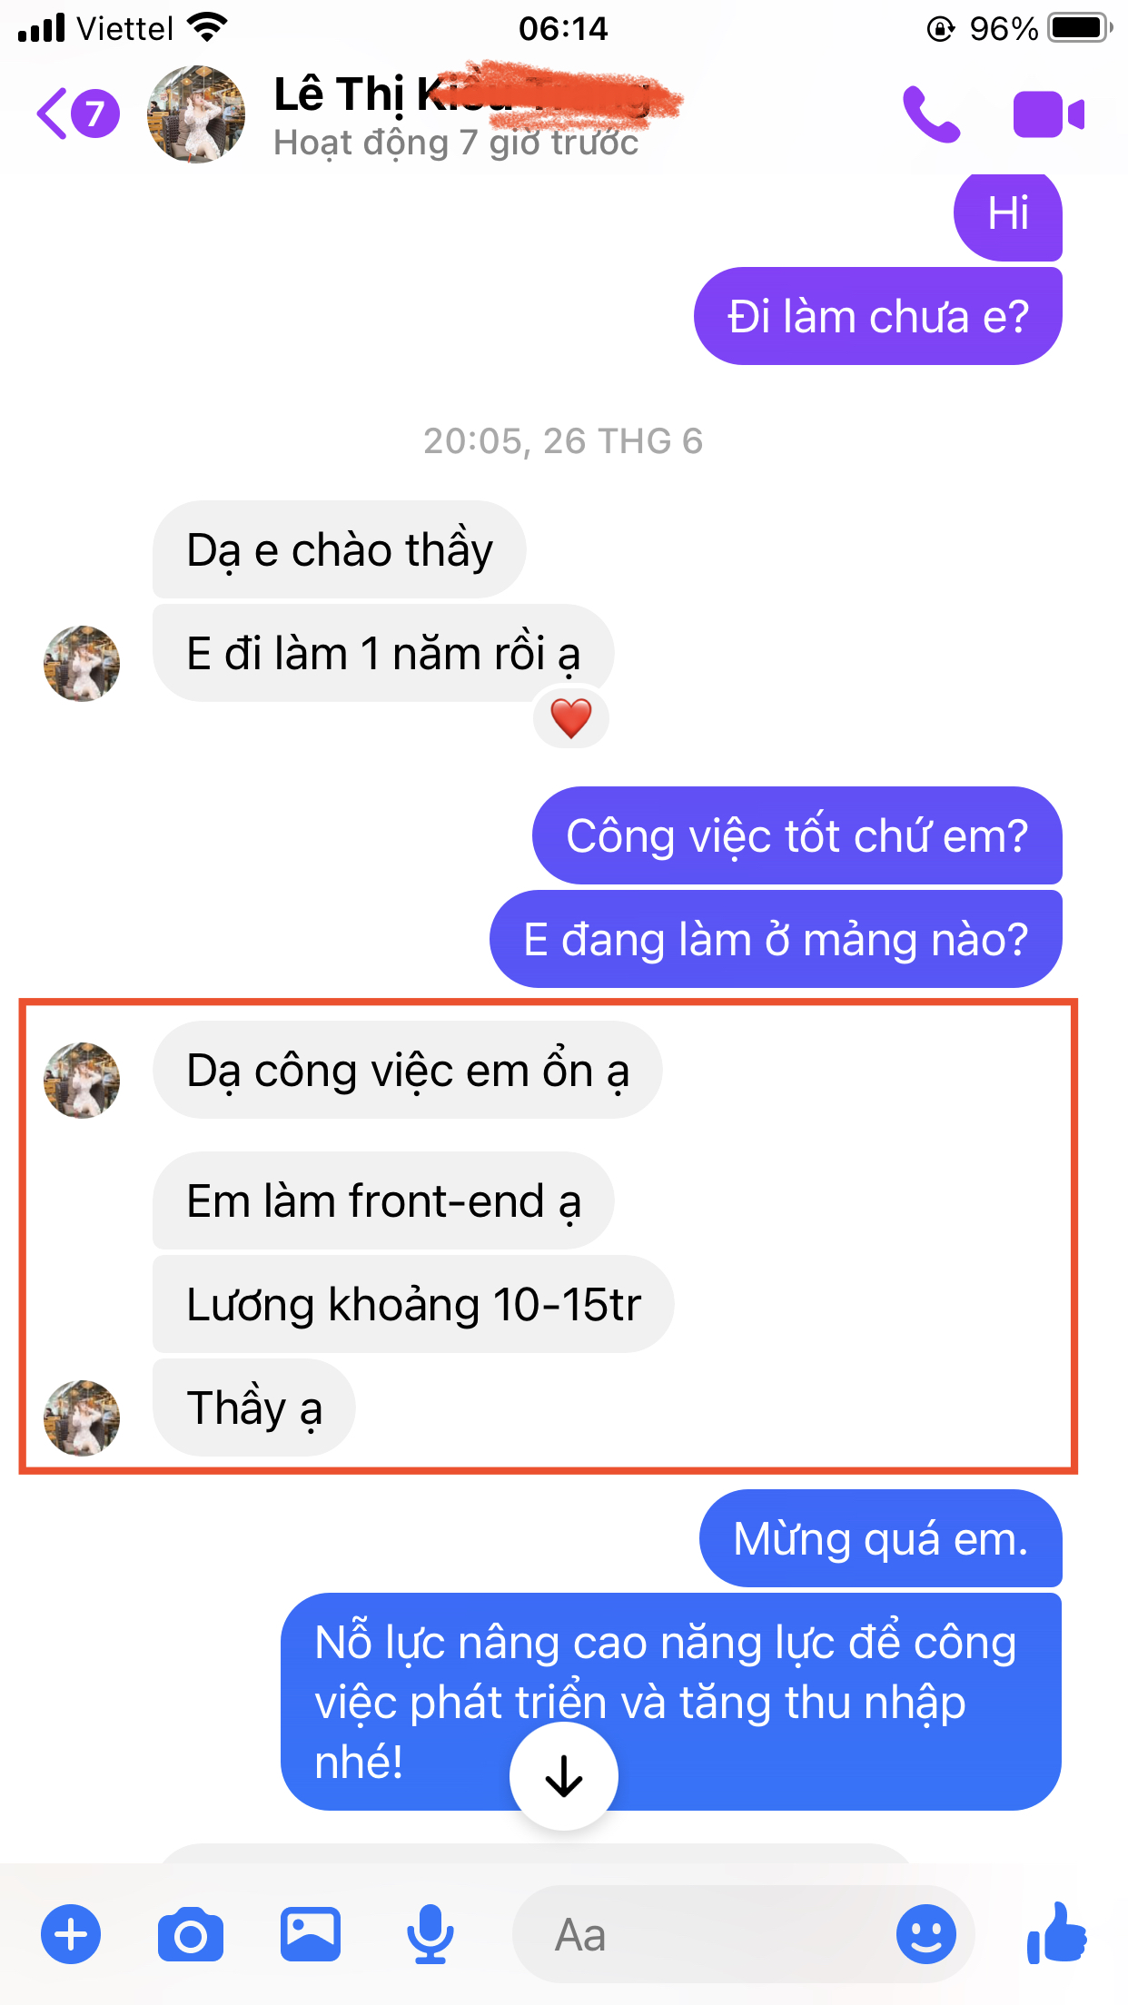
Task: Select the 'Mừng quá em.' sent bubble
Action: [881, 1538]
